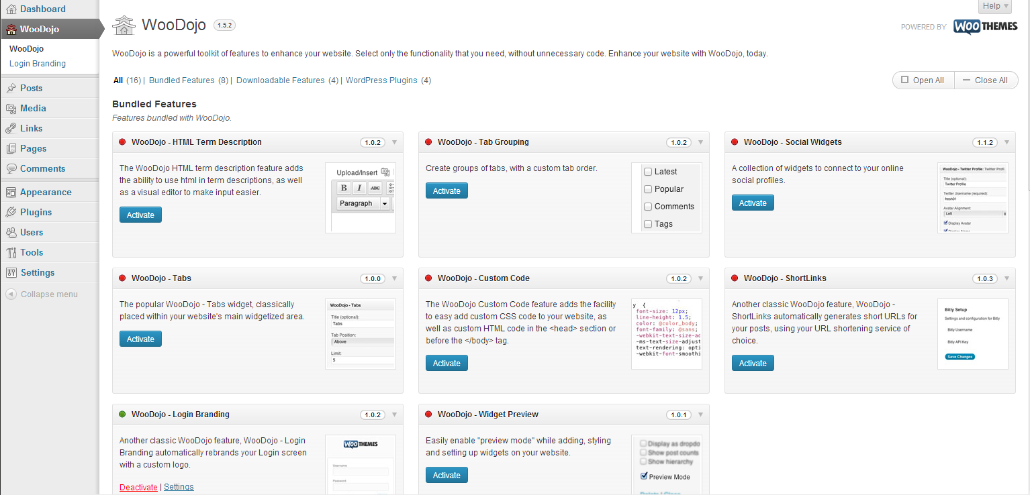Collapse the Social Widgets panel arrow
The image size is (1030, 495).
click(1006, 142)
